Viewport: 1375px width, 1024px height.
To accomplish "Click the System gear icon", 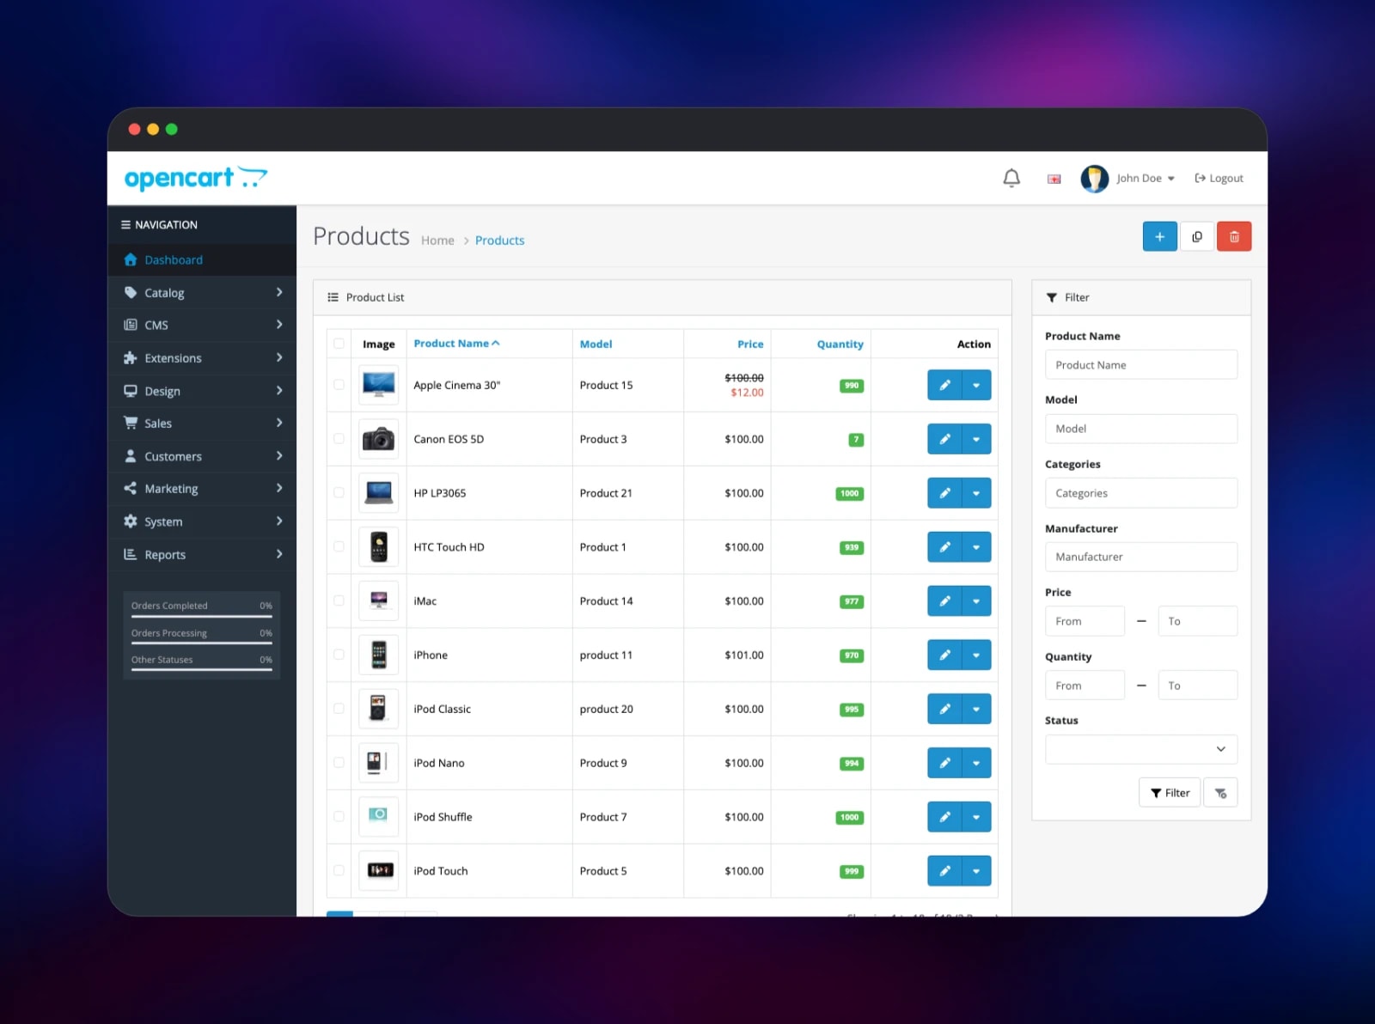I will coord(131,521).
